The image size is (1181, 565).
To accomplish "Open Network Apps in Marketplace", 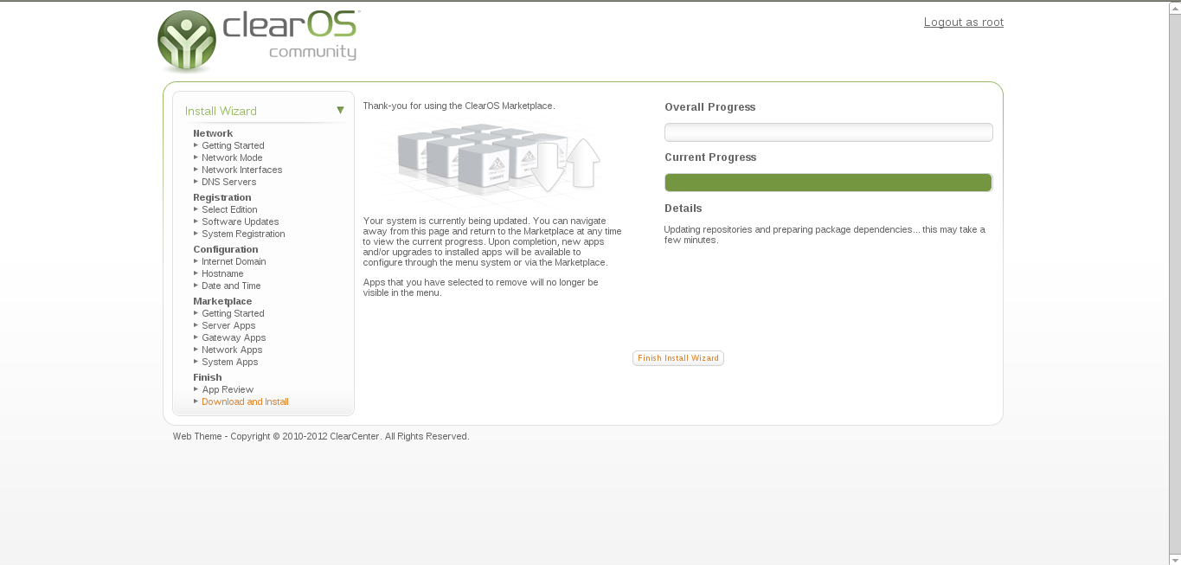I will (232, 350).
